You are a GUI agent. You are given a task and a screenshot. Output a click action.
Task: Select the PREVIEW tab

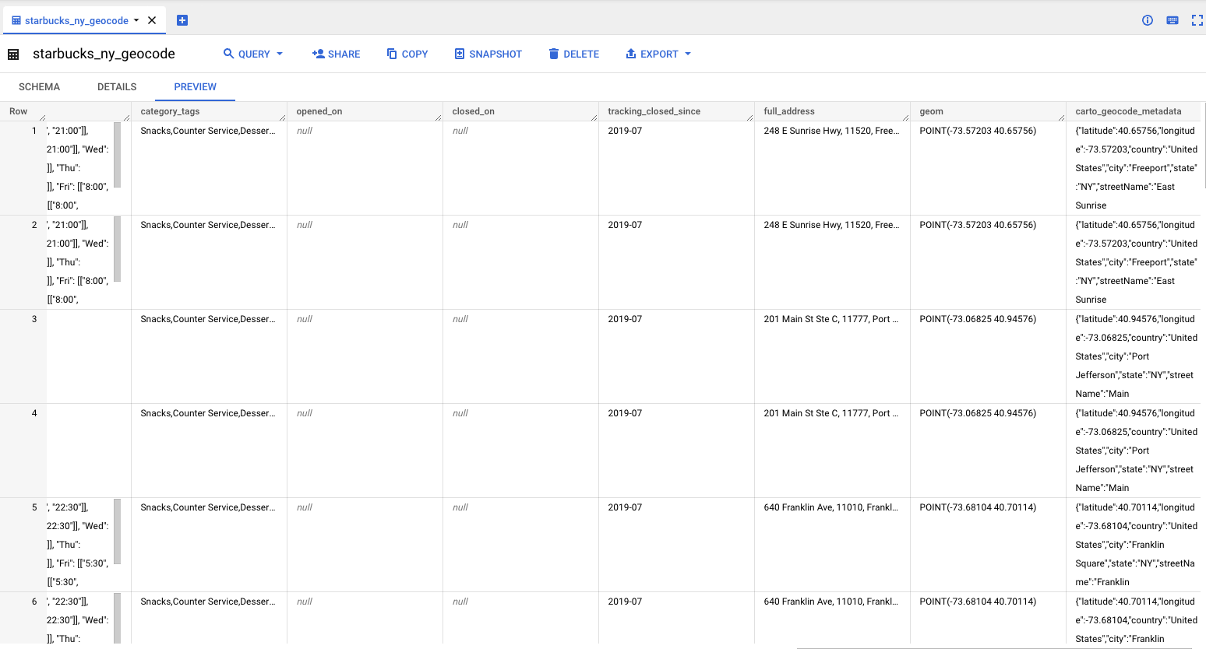(195, 87)
